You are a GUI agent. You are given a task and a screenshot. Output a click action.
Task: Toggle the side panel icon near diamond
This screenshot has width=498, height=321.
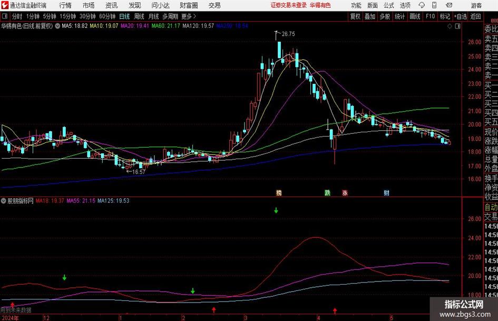pos(457,26)
